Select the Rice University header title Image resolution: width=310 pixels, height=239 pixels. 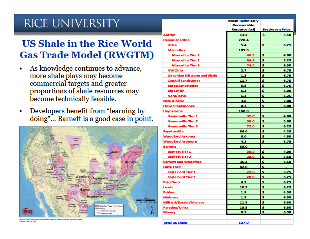pyautogui.click(x=72, y=23)
